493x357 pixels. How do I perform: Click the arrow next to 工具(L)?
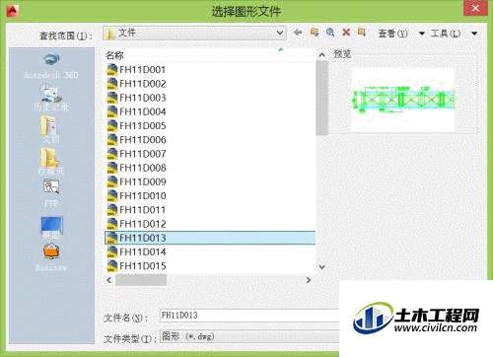click(474, 34)
